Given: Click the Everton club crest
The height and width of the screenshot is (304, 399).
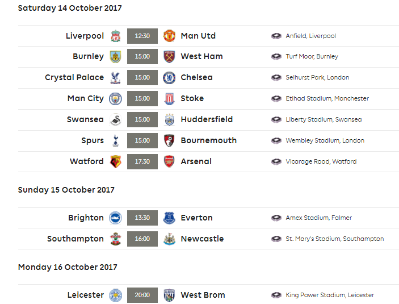Looking at the screenshot, I should (169, 218).
